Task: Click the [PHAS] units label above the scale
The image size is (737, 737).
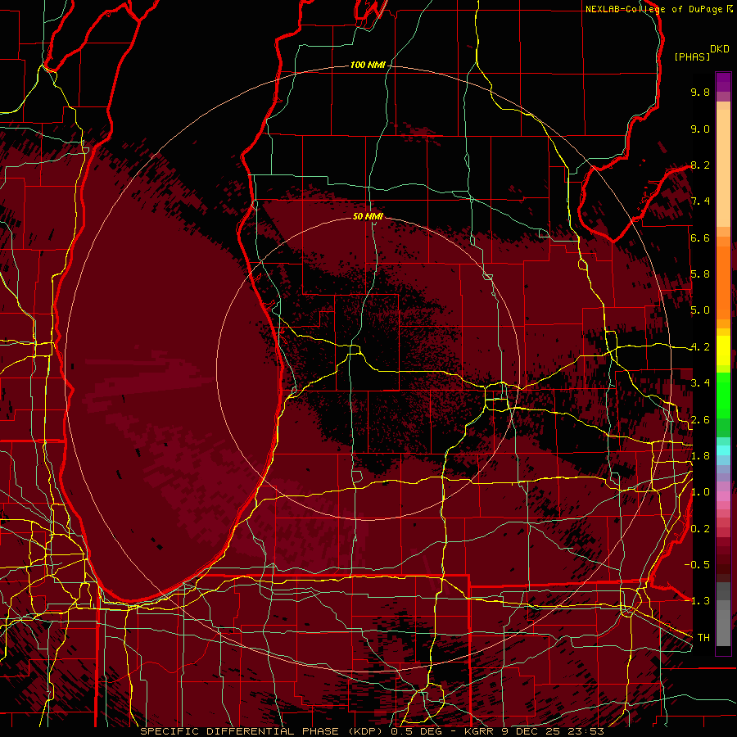Action: [692, 57]
